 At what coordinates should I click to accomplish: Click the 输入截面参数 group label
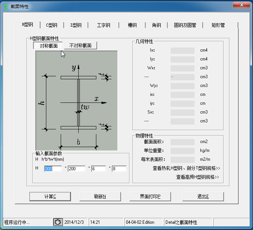point(49,153)
